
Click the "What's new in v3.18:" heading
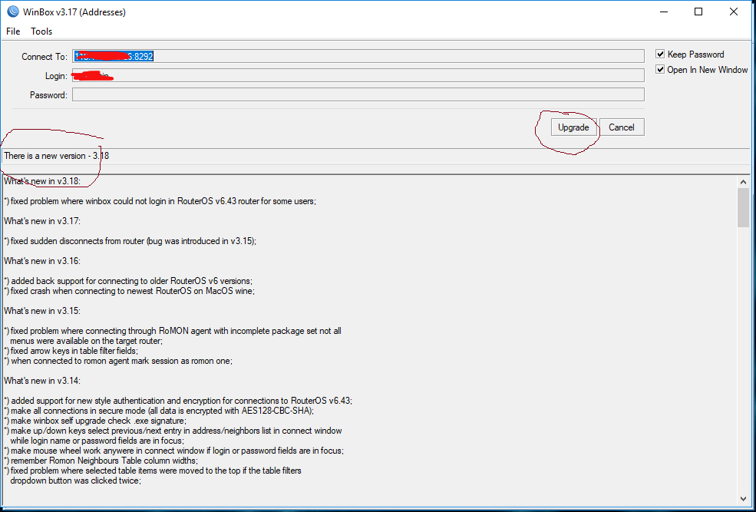(x=42, y=181)
